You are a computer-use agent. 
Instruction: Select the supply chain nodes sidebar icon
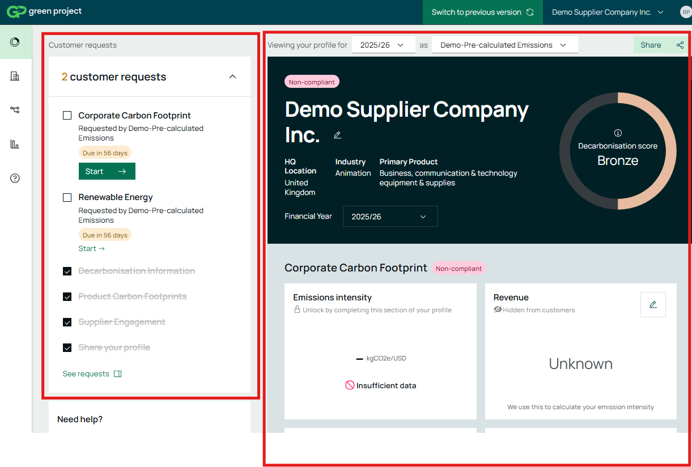tap(15, 110)
